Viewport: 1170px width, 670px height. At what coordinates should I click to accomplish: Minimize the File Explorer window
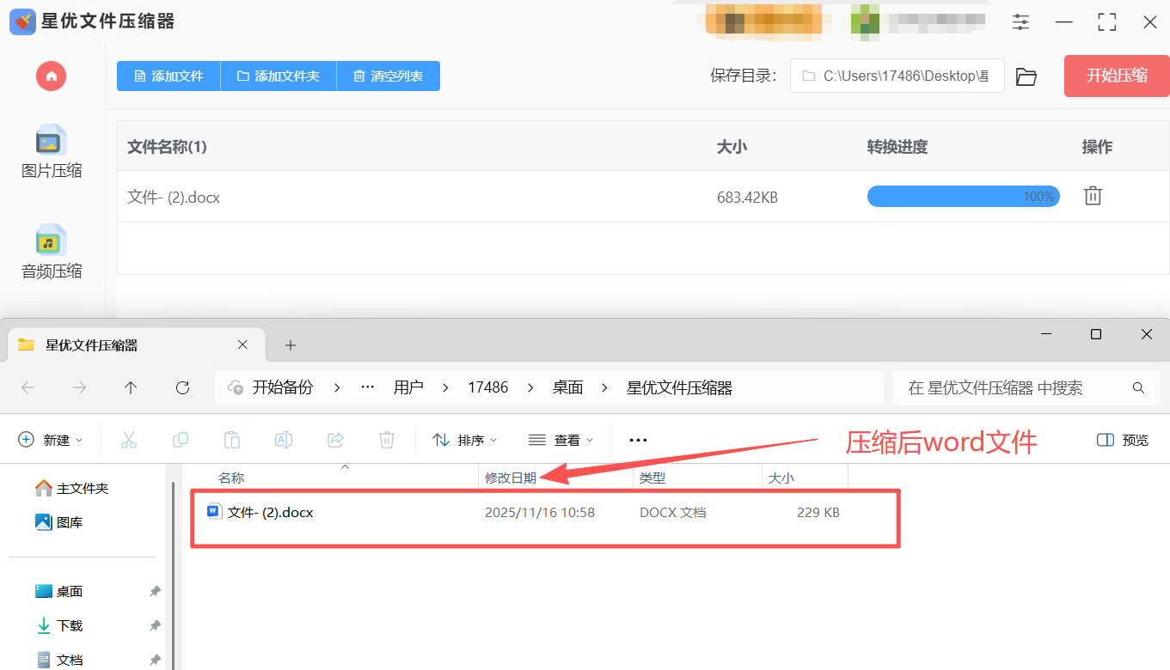pyautogui.click(x=1044, y=334)
